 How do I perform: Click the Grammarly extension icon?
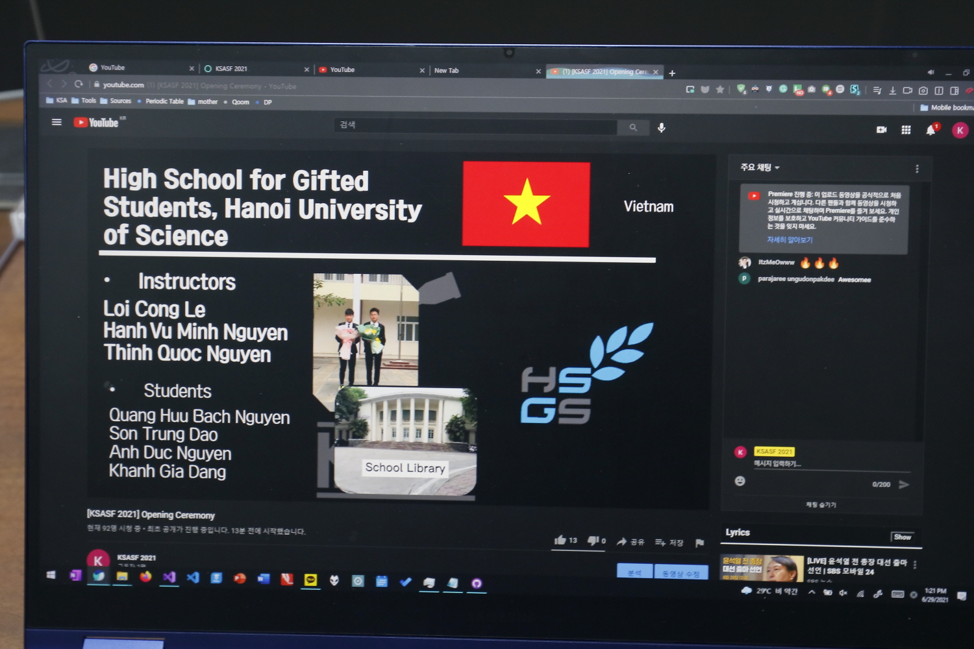pyautogui.click(x=783, y=89)
